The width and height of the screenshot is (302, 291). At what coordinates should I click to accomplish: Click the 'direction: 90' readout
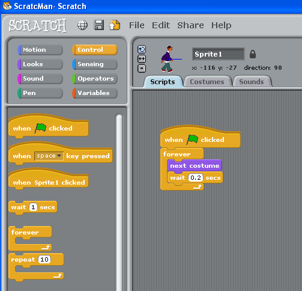click(x=263, y=68)
